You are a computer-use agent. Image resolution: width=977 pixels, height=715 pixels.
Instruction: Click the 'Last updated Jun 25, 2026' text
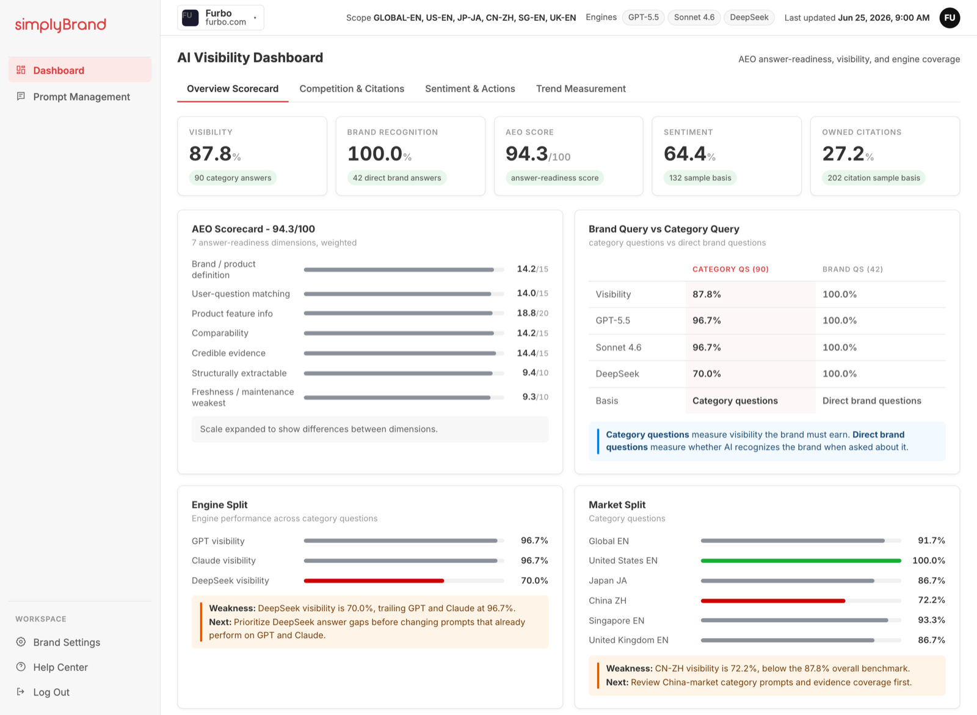pos(857,18)
